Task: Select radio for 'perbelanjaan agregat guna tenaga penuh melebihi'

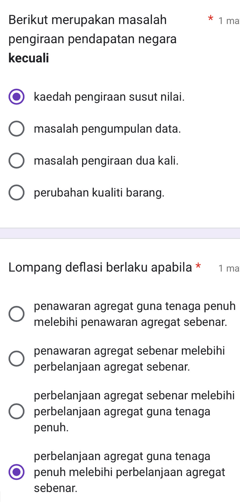Action: pos(16,472)
